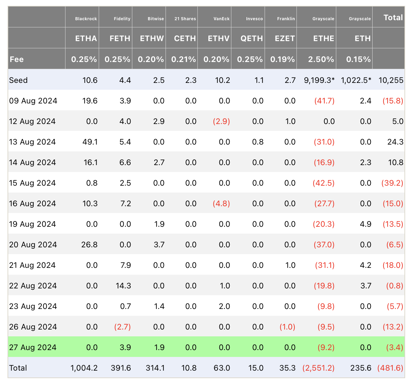
Task: Click the Grayscale ETHE header cell
Action: coord(324,38)
